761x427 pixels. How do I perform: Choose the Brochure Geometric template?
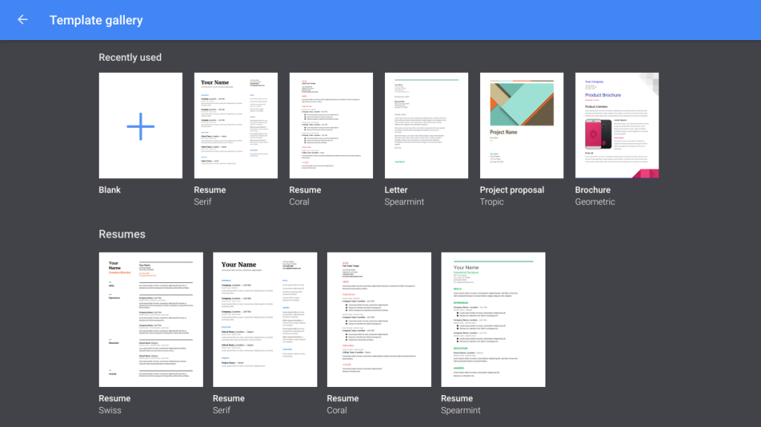(x=616, y=126)
